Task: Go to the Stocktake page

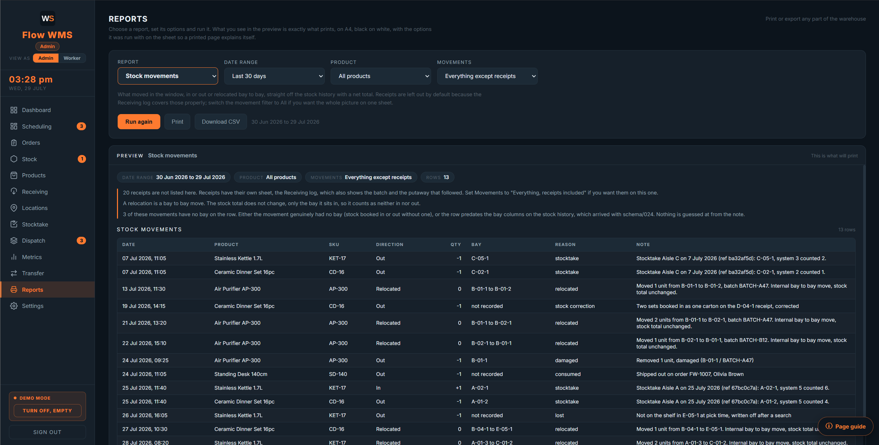Action: [47, 224]
